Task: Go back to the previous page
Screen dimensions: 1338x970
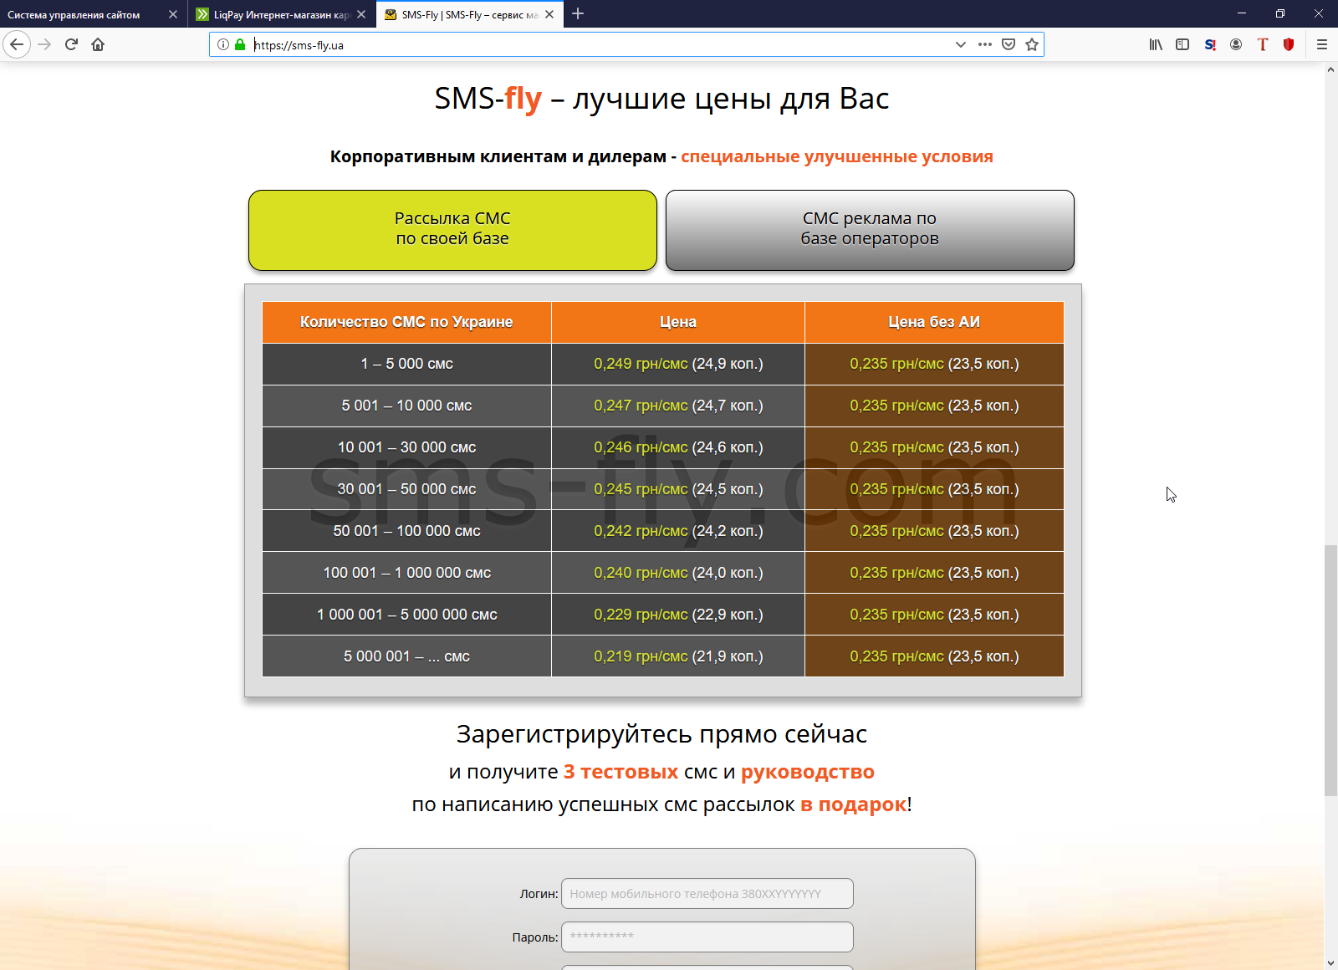Action: click(17, 44)
